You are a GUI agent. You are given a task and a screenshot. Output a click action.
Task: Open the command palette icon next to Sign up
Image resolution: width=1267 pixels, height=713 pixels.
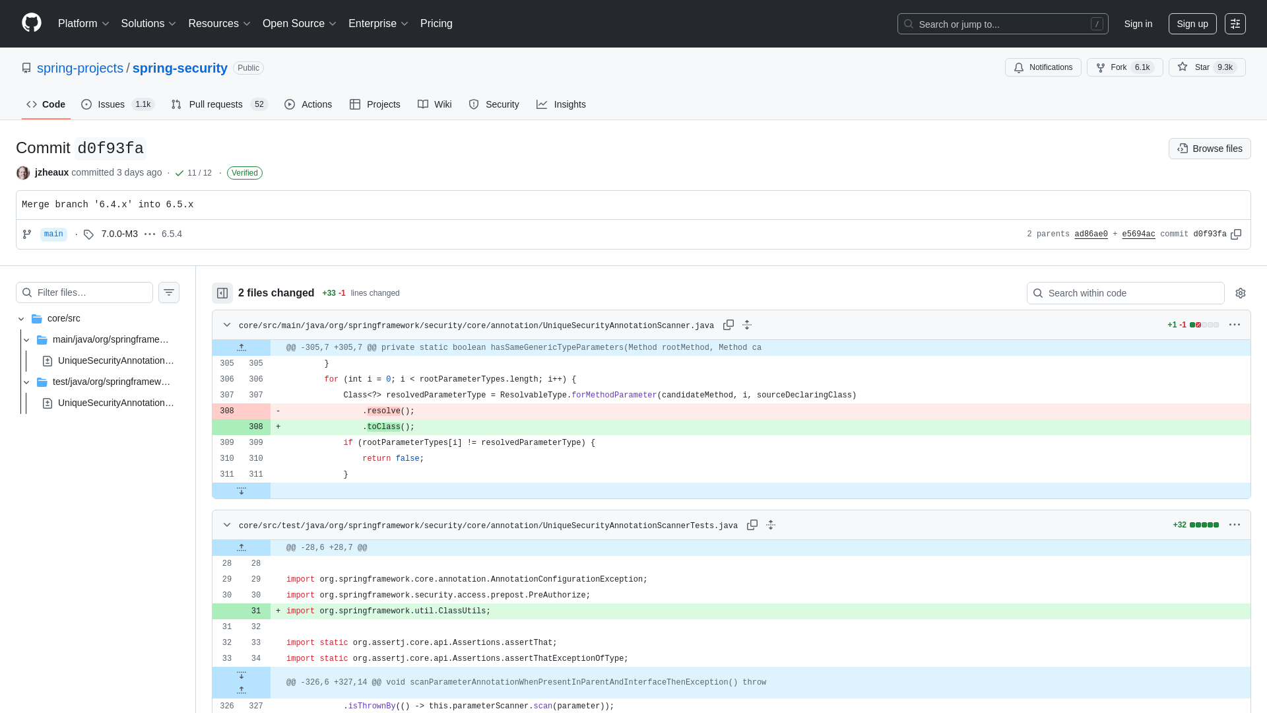pyautogui.click(x=1235, y=24)
